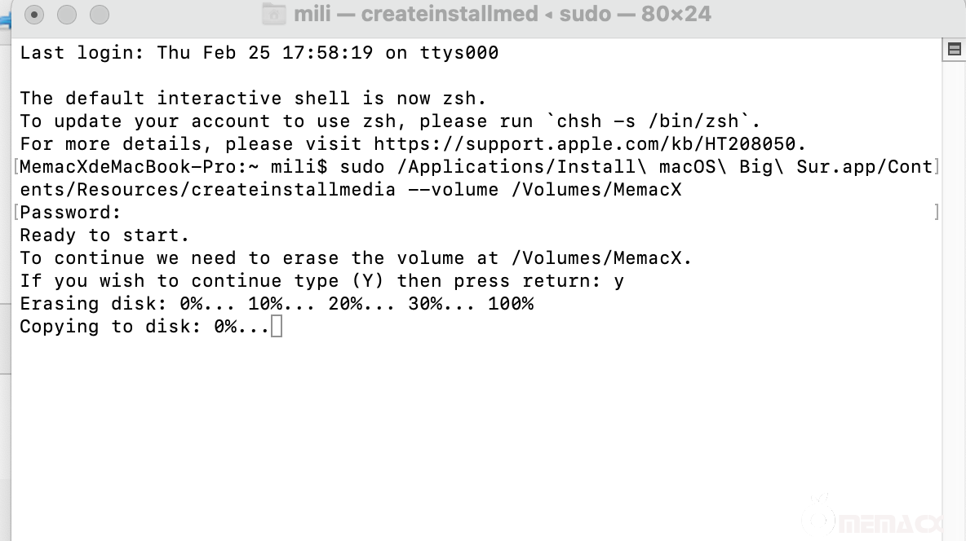Click the 'Erasing disk' 100% progress text
The width and height of the screenshot is (966, 541).
[x=511, y=304]
